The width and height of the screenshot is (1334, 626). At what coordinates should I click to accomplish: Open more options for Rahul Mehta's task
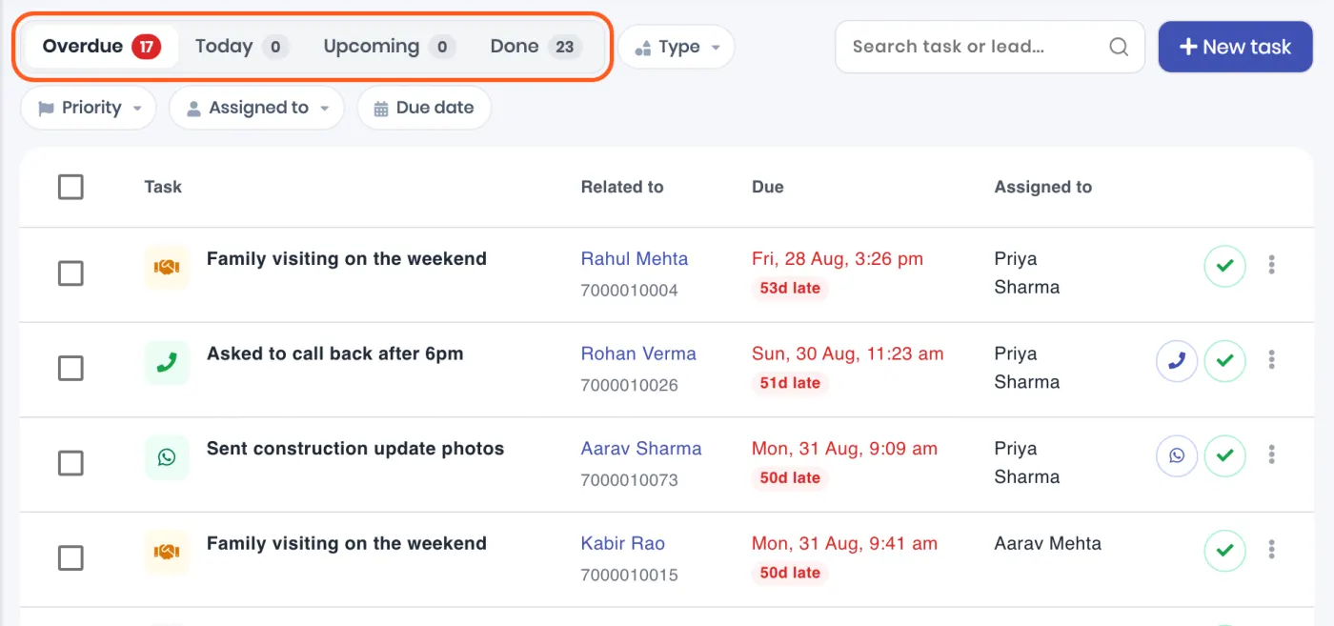click(1272, 265)
